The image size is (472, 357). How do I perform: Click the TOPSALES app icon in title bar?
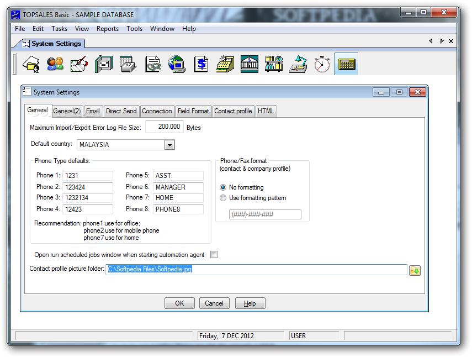tap(15, 15)
